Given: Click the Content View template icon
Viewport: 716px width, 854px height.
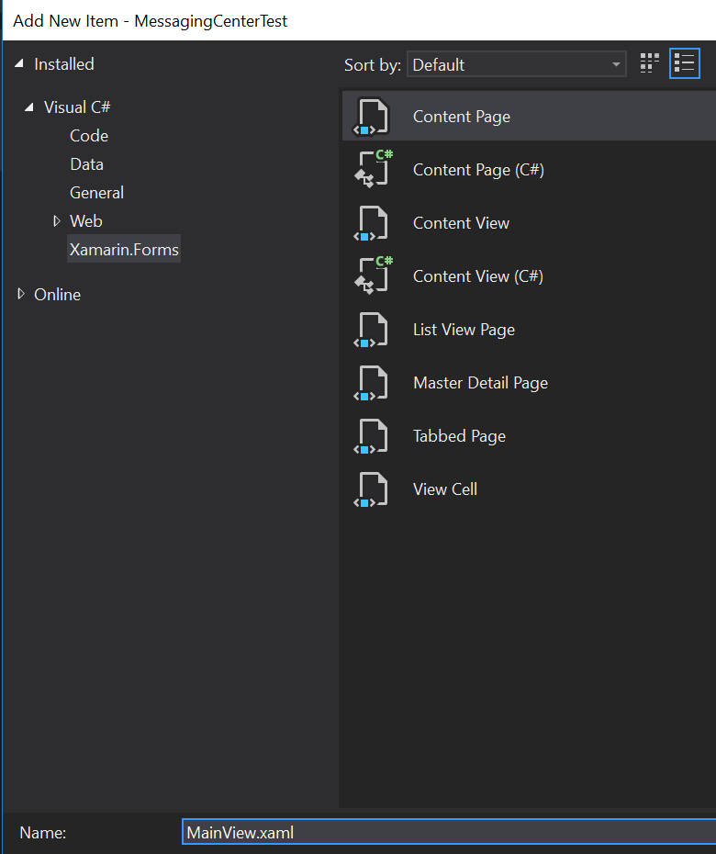Looking at the screenshot, I should point(371,222).
